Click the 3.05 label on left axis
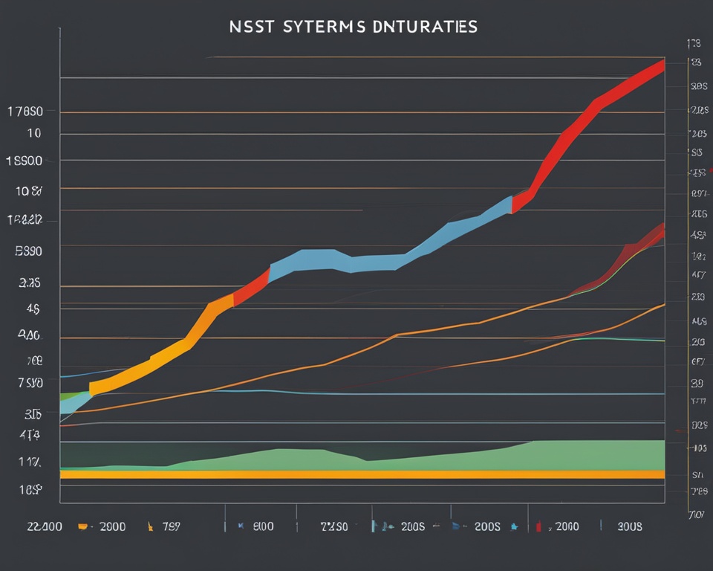This screenshot has width=713, height=571. click(33, 414)
